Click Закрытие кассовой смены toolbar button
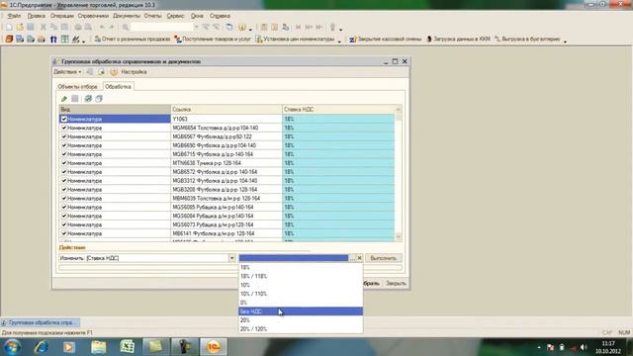This screenshot has width=633, height=356. (385, 40)
